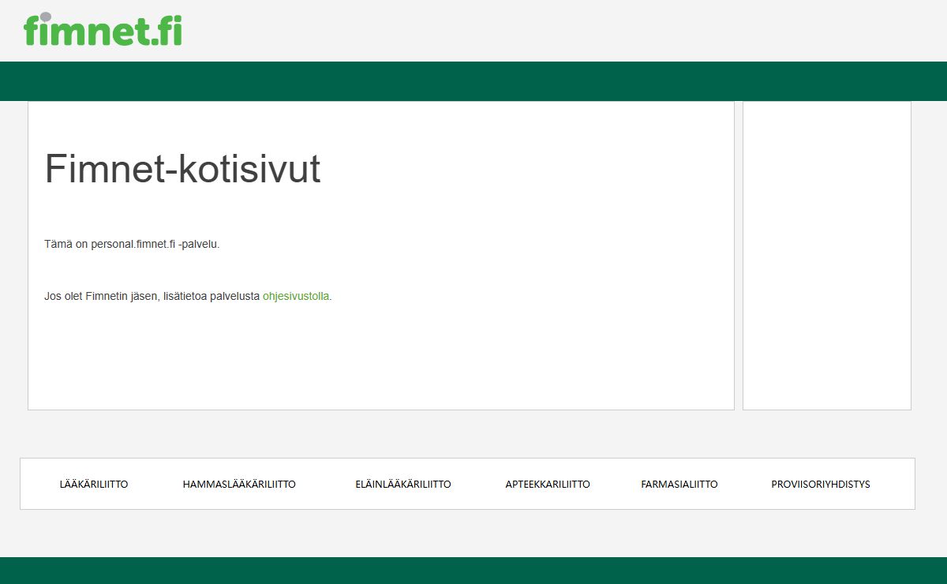
Task: Follow the Proviisoriyhdistys link
Action: (x=821, y=485)
